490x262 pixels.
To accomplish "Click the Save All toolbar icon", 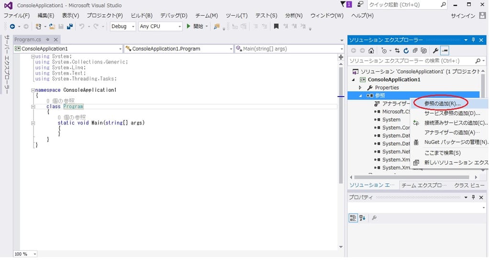I will 70,26.
